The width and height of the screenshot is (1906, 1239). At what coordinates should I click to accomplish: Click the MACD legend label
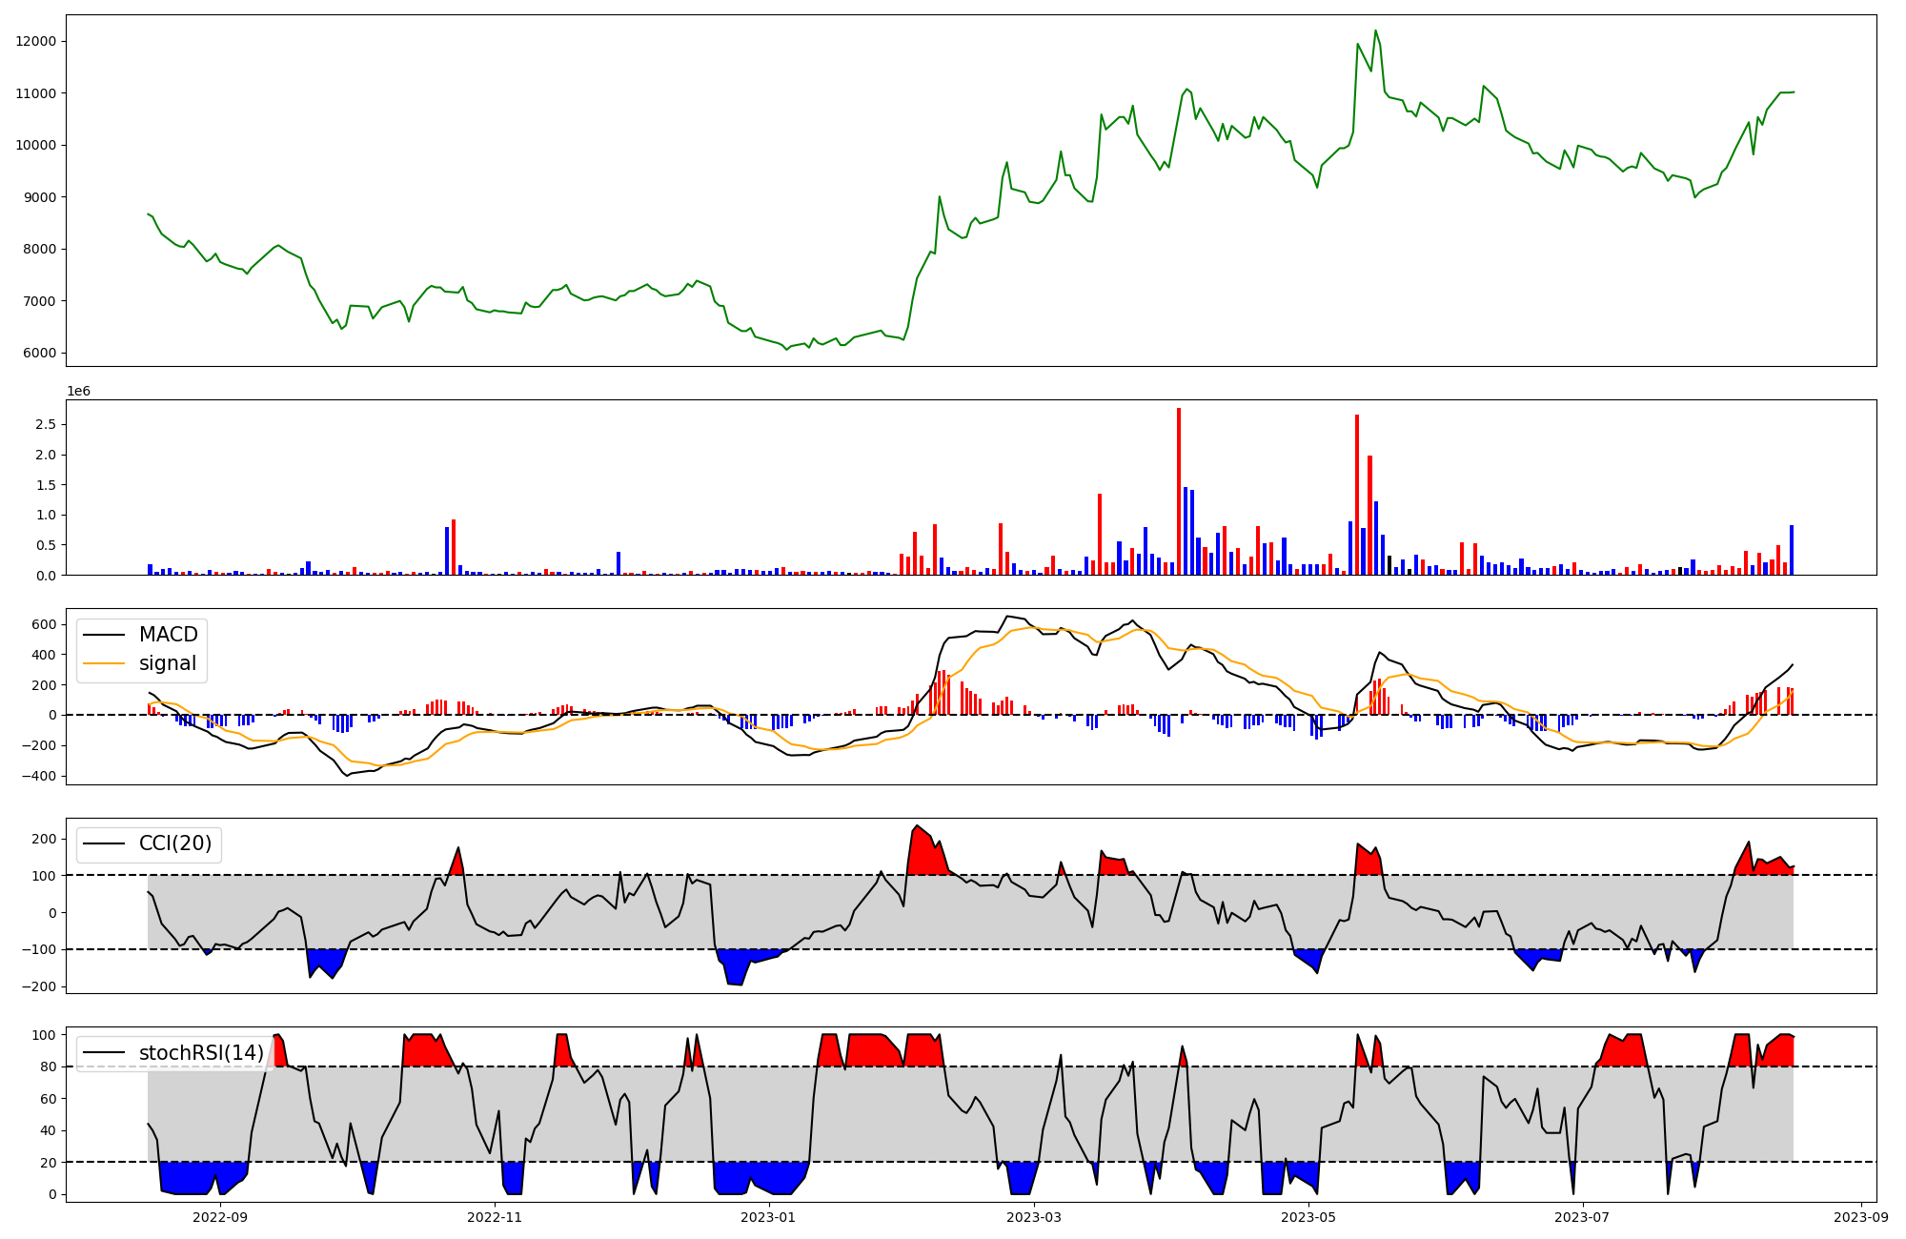point(168,635)
